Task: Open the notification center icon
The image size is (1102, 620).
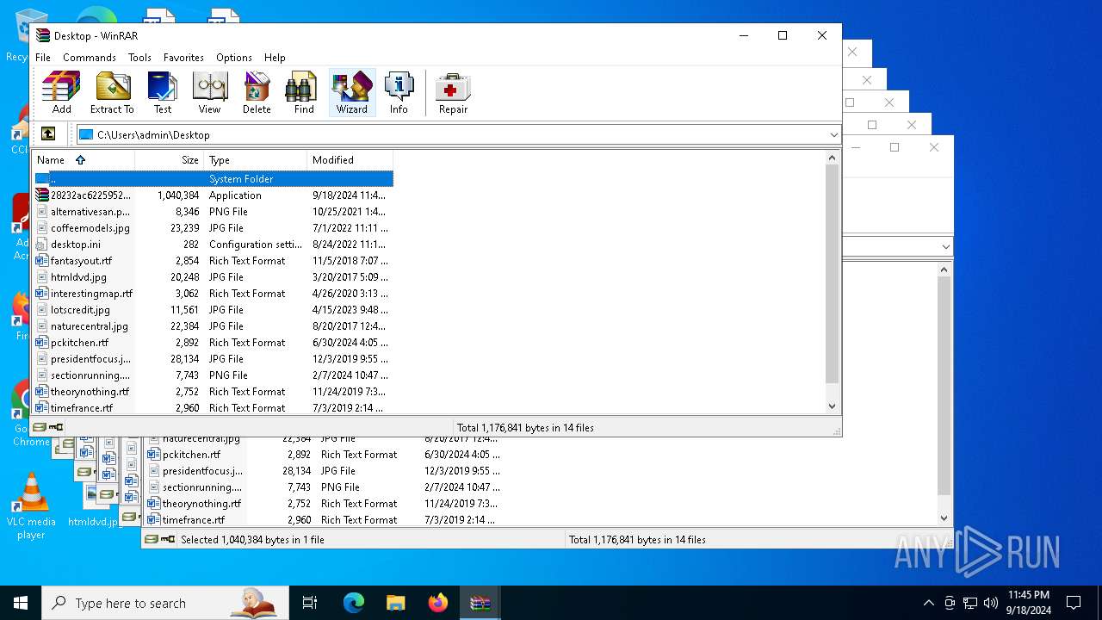Action: (x=1074, y=603)
